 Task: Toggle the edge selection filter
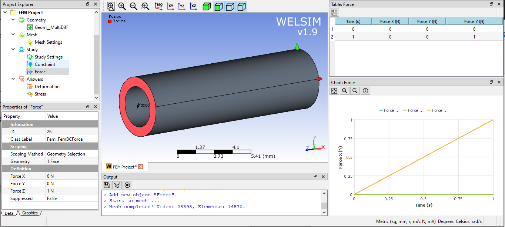pos(230,6)
